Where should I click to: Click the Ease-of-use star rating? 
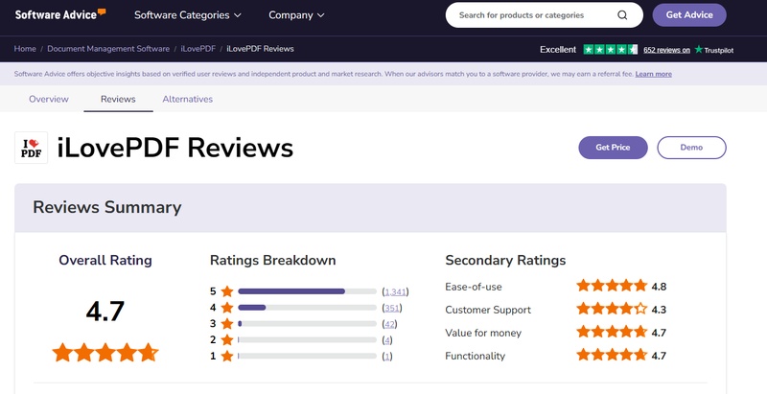point(612,286)
